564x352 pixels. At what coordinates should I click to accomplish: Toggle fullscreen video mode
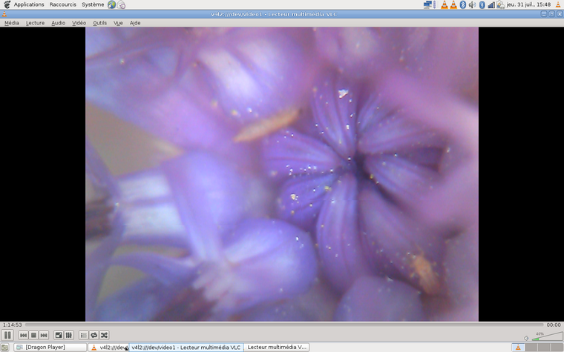click(x=59, y=336)
